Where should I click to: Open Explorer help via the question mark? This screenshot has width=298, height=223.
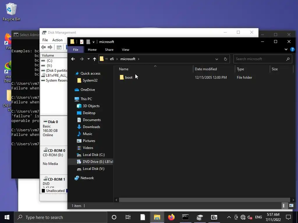click(x=292, y=49)
